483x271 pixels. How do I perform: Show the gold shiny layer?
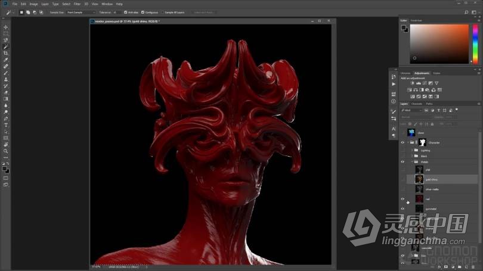tap(402, 179)
